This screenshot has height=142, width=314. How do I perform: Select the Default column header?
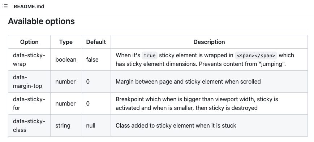click(x=96, y=42)
